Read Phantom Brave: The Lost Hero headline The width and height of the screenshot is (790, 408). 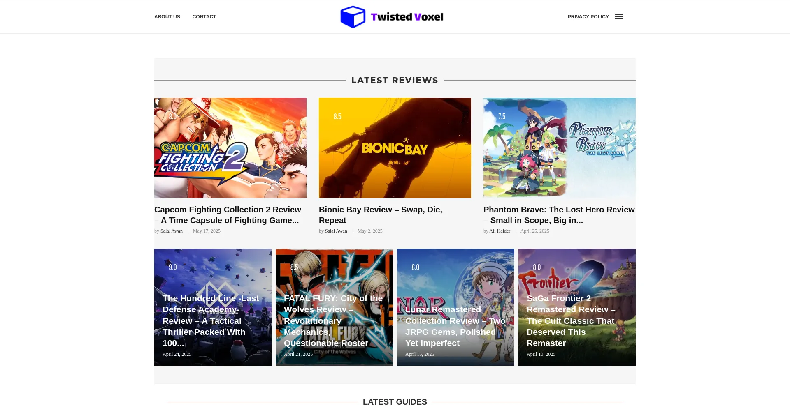559,215
